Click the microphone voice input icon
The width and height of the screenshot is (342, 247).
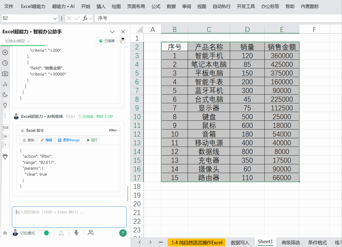(76, 232)
